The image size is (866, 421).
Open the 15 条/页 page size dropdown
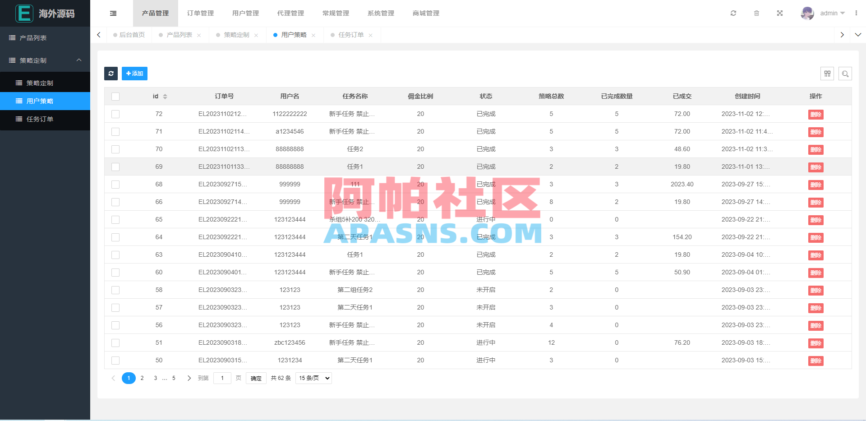pos(313,378)
